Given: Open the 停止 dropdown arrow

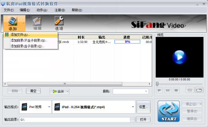Looking at the screenshot, I should pos(201,104).
